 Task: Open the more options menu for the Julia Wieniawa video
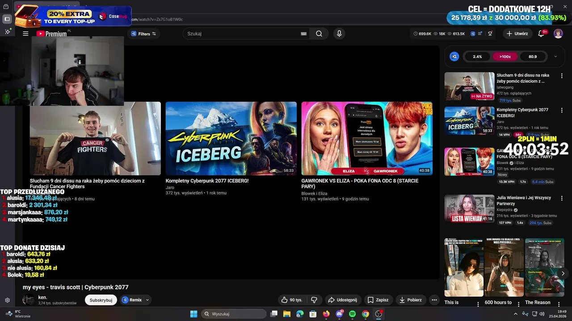(562, 198)
